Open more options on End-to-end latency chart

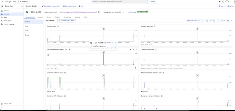(136, 50)
